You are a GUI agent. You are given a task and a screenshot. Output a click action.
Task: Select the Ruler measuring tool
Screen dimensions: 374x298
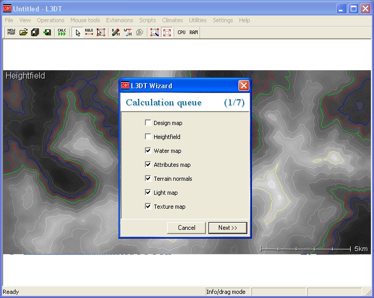point(89,32)
